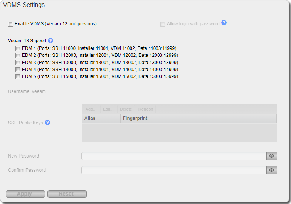291x204 pixels.
Task: Open help for SSH Public Keys
Action: (x=47, y=123)
